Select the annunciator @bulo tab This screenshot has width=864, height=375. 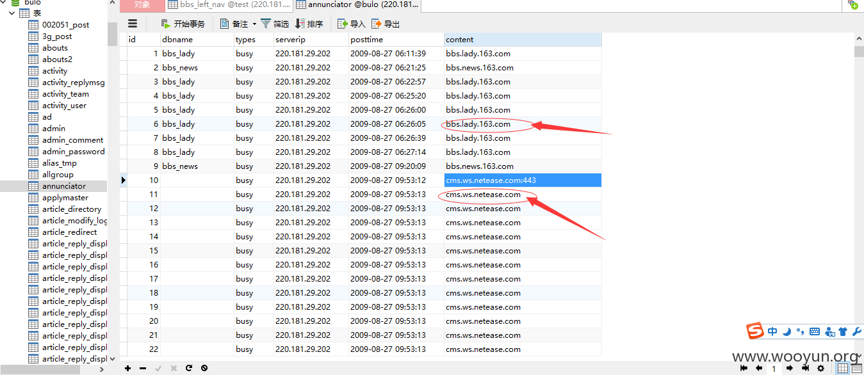(357, 5)
